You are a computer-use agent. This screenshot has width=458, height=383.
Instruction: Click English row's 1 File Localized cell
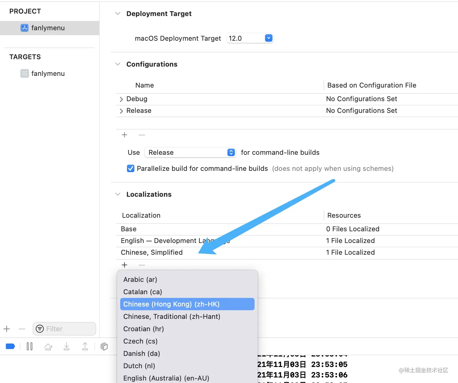[350, 241]
